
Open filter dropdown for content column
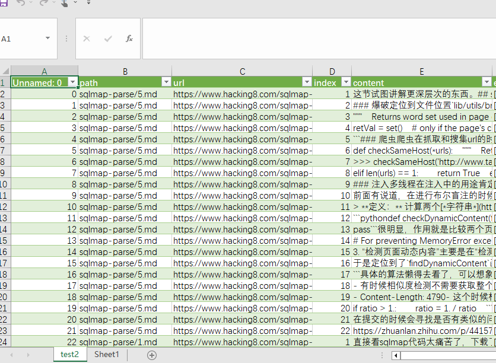pos(487,82)
